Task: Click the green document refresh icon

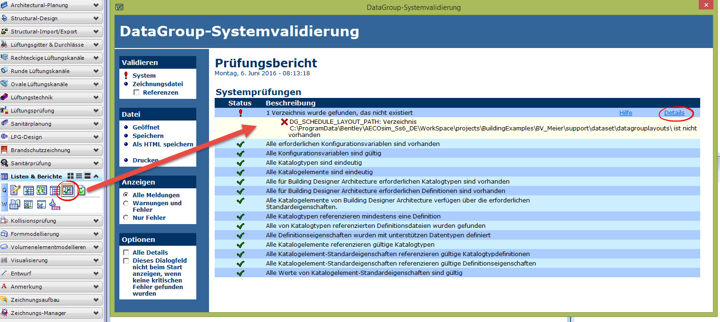Action: (81, 190)
